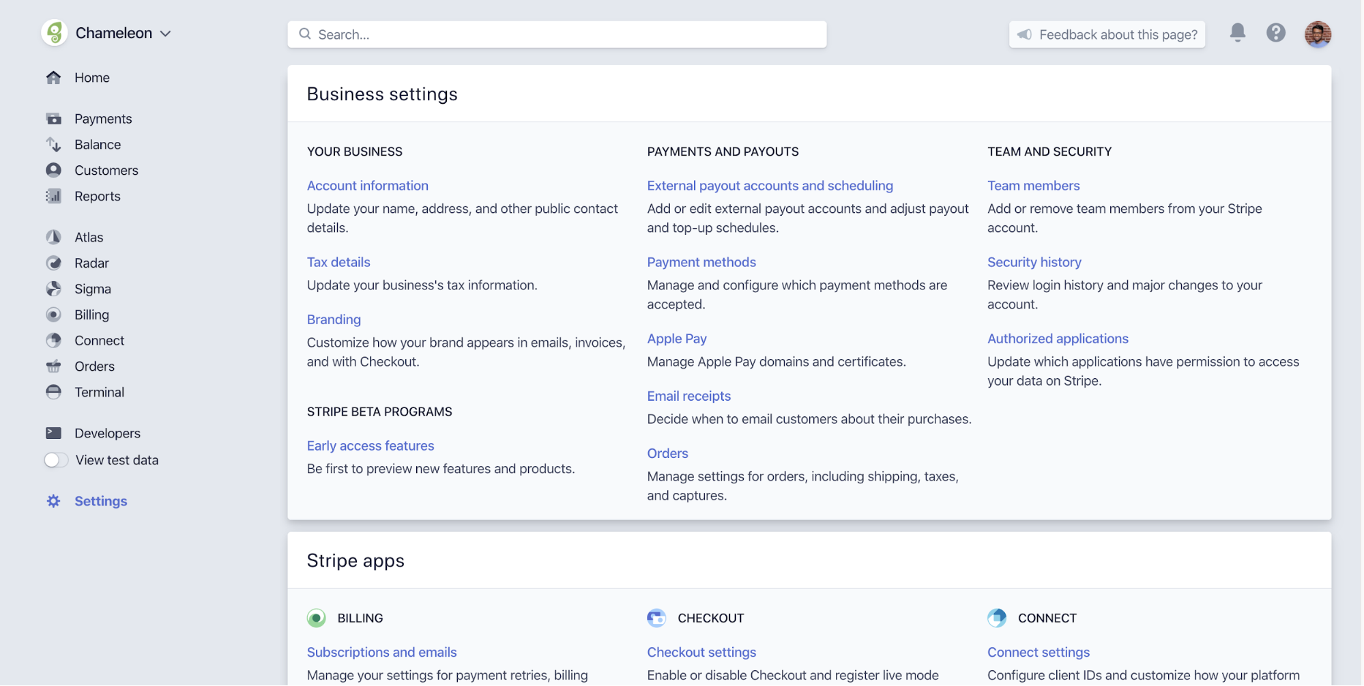Open Authorized applications link
Image resolution: width=1364 pixels, height=686 pixels.
pos(1058,339)
